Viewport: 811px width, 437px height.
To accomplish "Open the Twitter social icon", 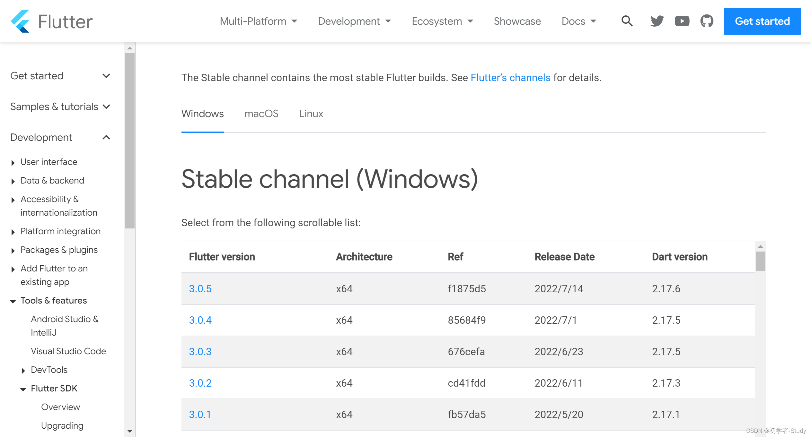I will pyautogui.click(x=657, y=21).
